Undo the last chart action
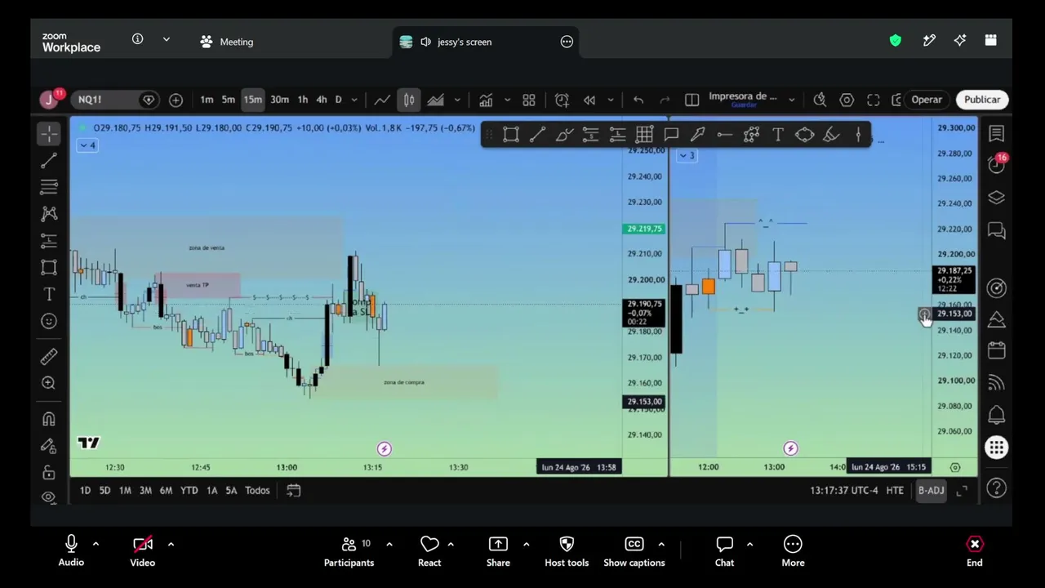Screen dimensions: 1045x588 point(638,100)
